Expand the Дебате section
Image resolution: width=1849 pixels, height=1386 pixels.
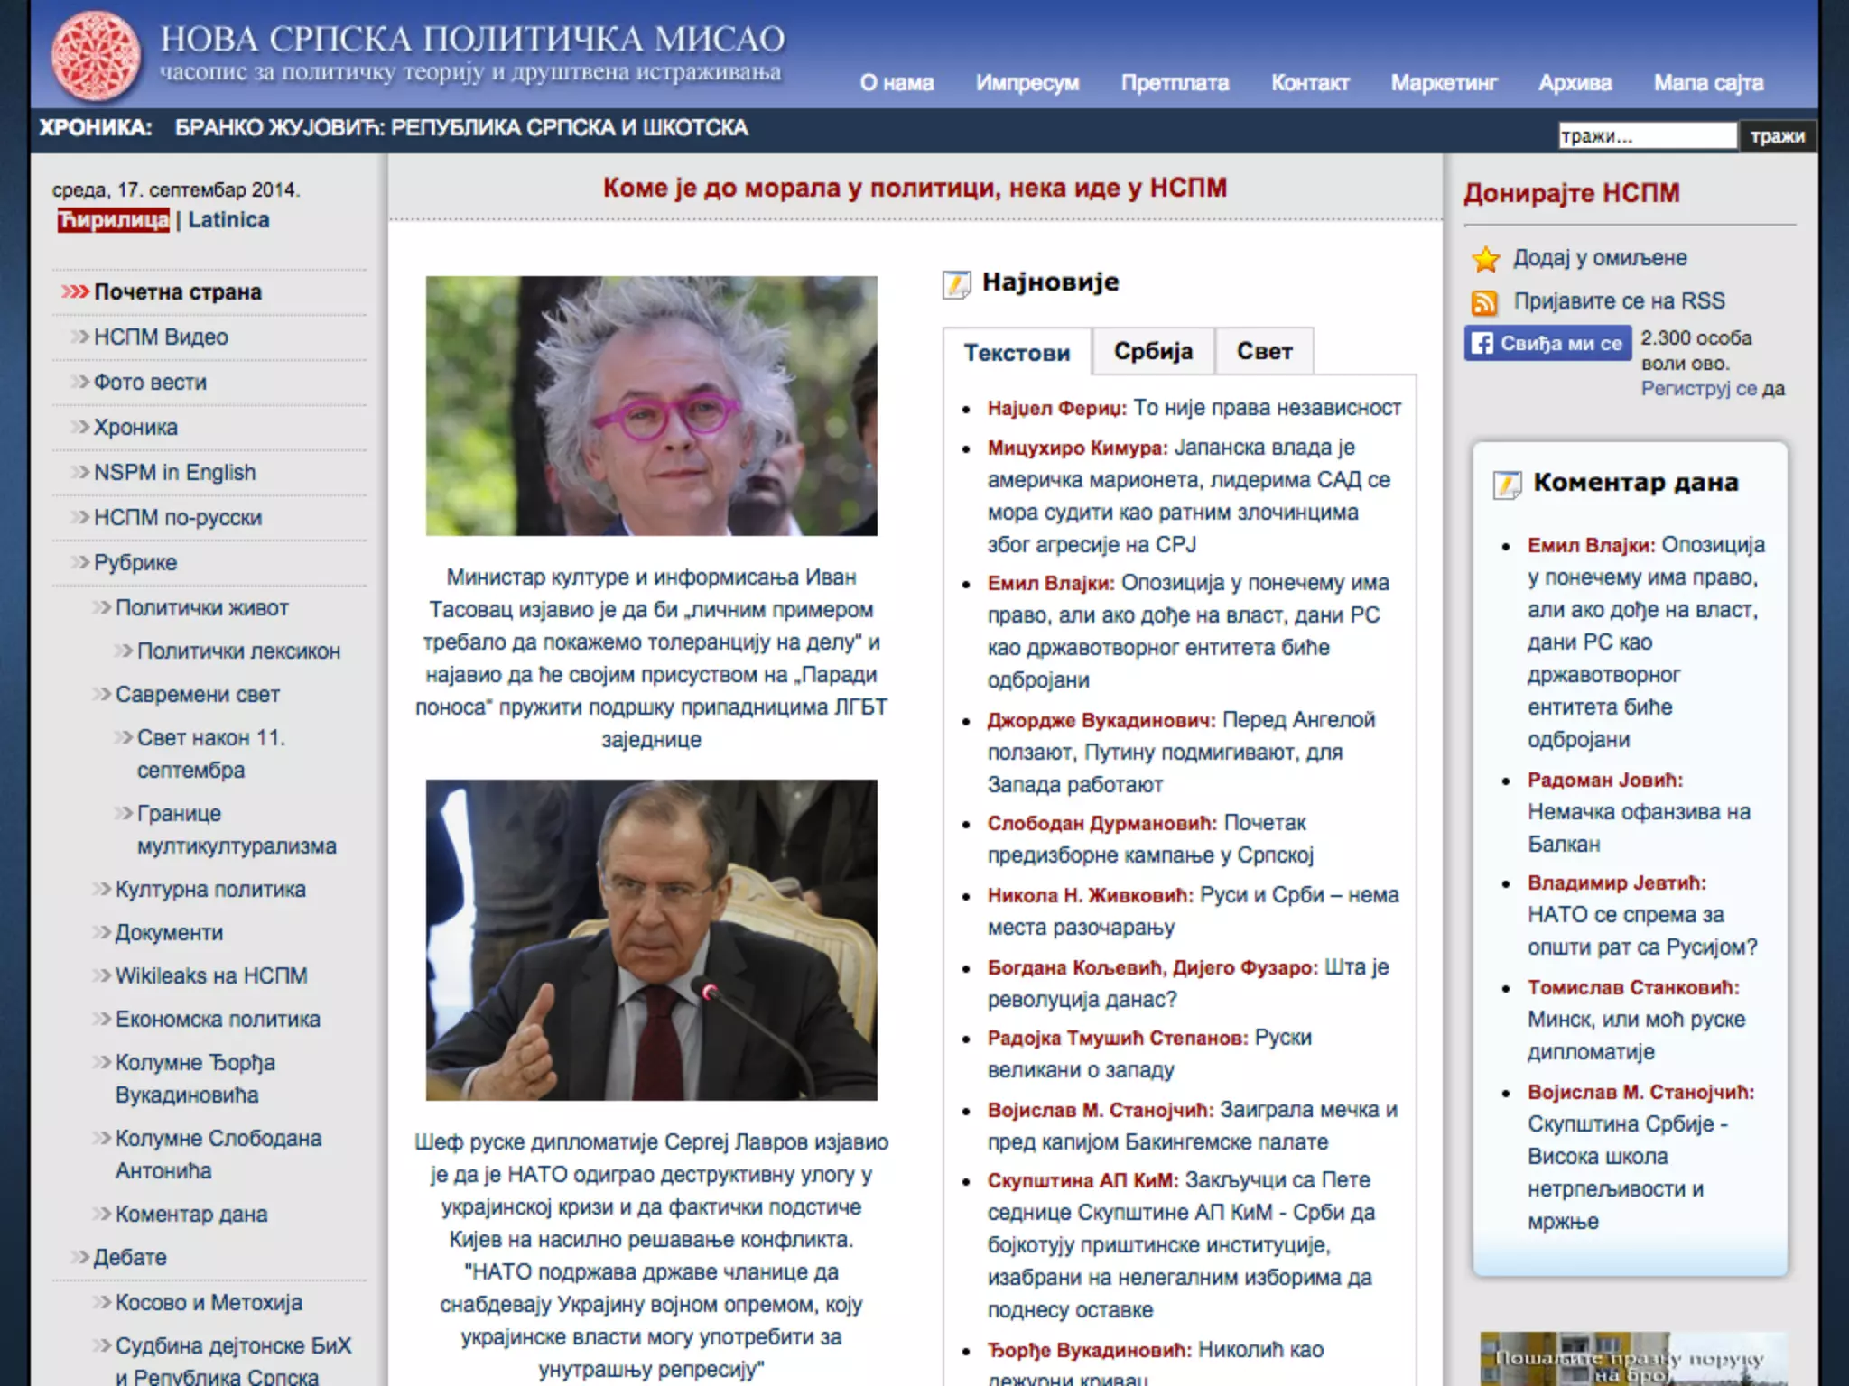[x=130, y=1257]
